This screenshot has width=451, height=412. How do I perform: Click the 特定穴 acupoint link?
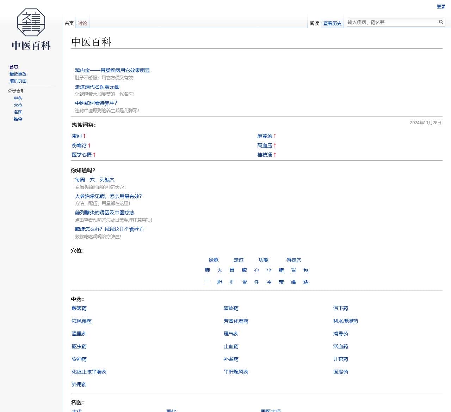(x=294, y=260)
